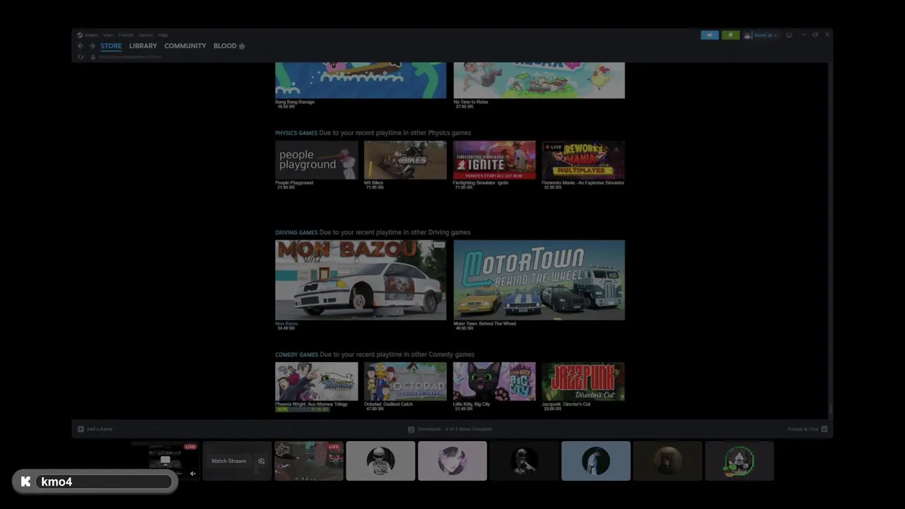Switch to the STORE tab
The height and width of the screenshot is (509, 905).
pyautogui.click(x=111, y=46)
